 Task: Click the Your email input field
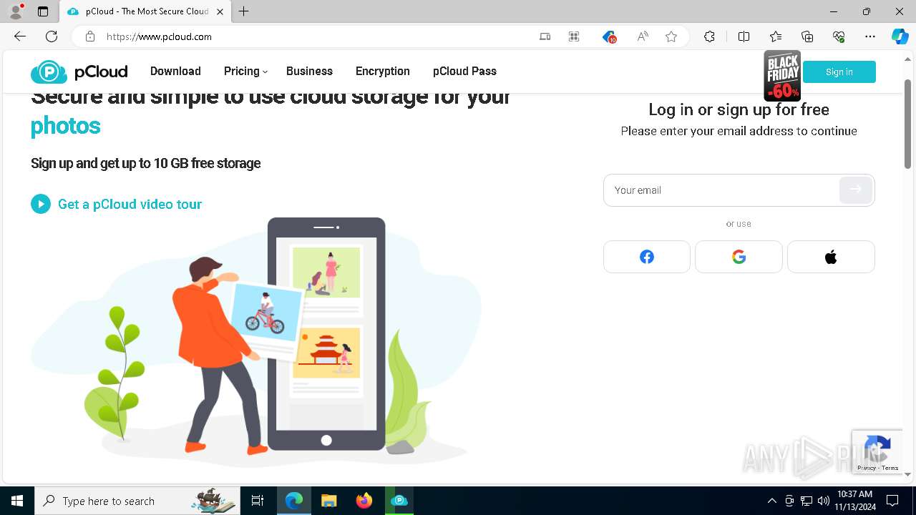[x=721, y=190]
